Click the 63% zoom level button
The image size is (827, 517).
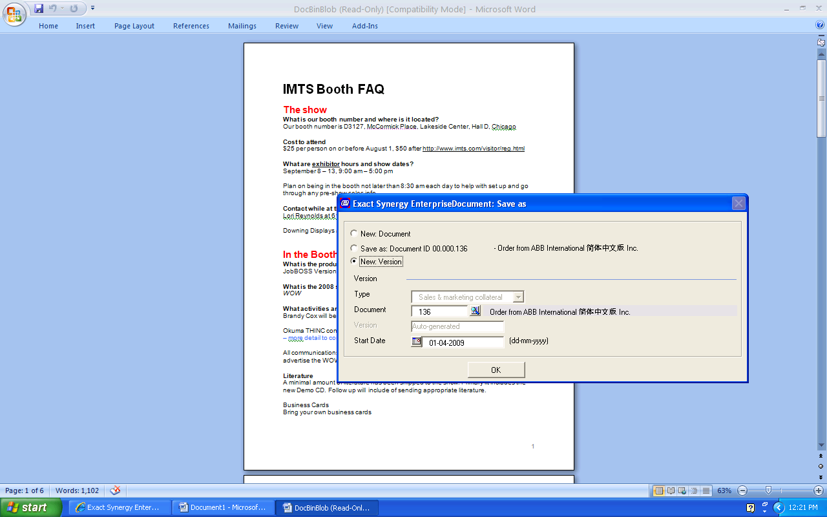pos(724,491)
